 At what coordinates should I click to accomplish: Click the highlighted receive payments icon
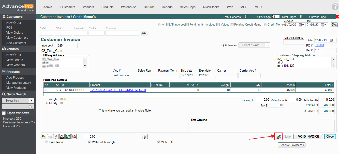click(279, 137)
